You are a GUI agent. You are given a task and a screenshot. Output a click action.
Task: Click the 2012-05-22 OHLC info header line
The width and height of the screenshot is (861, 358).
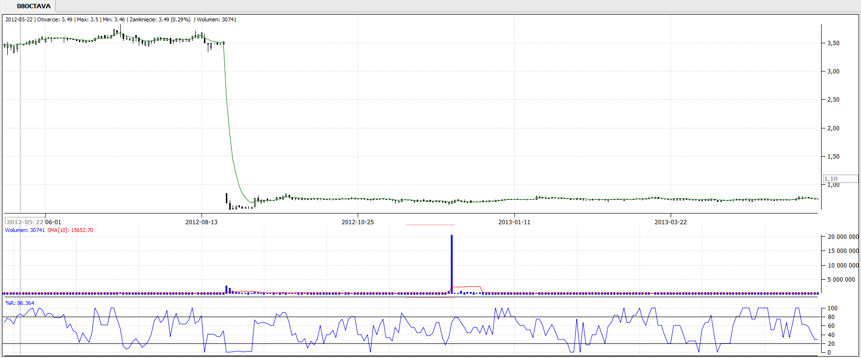click(x=121, y=19)
